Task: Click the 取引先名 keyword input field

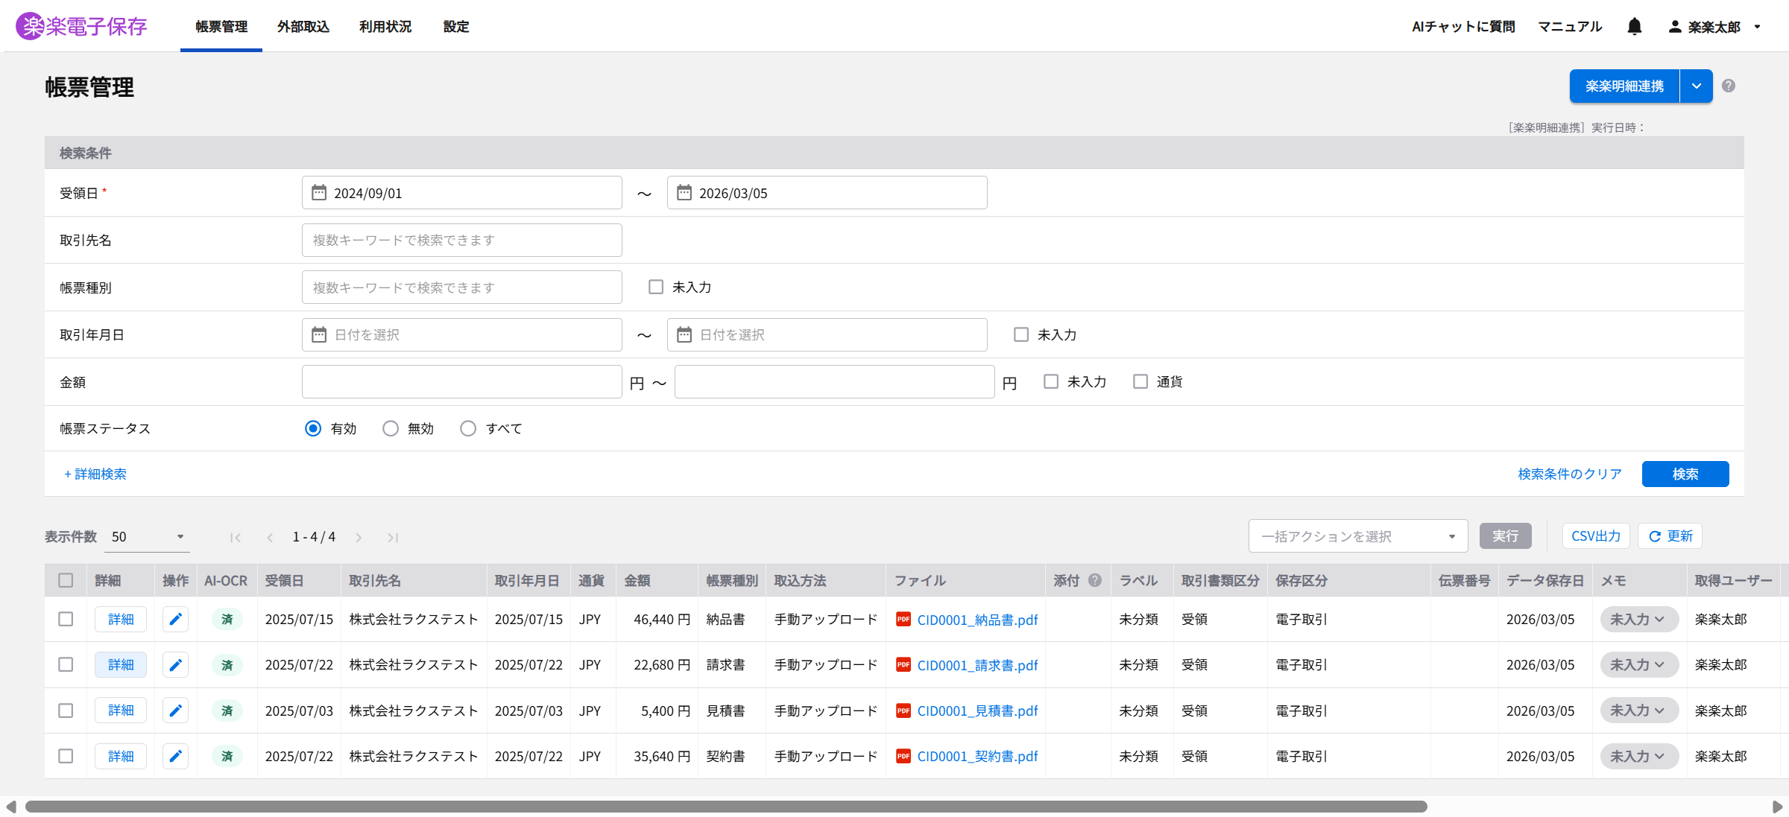Action: (461, 240)
